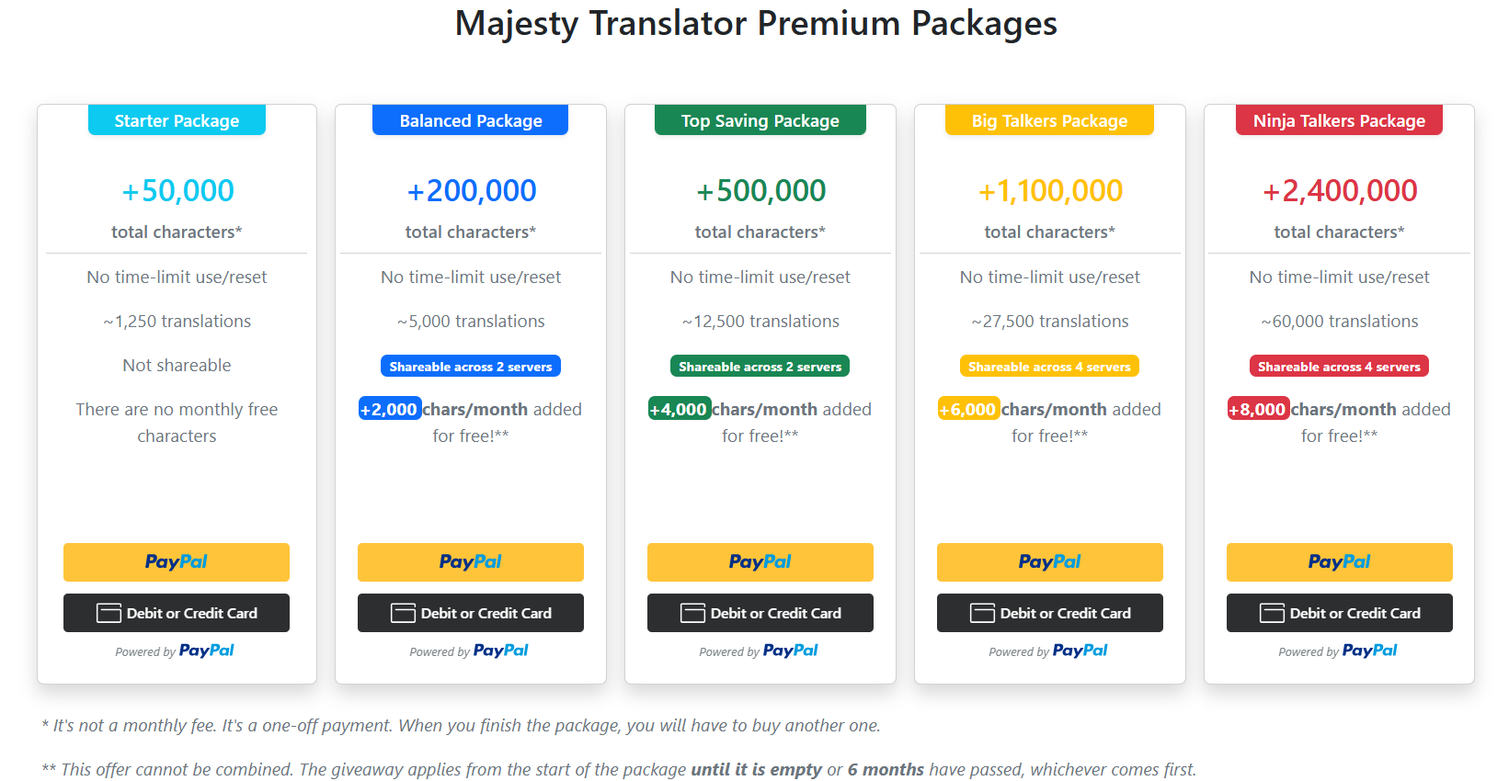Buy Big Talkers Package via yellow PayPal button
This screenshot has height=781, width=1509.
tap(1050, 562)
